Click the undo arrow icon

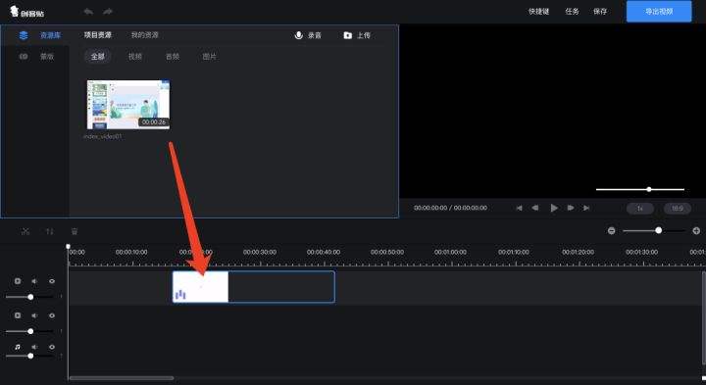coord(88,11)
